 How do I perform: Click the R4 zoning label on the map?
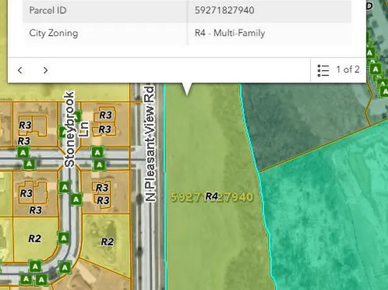(212, 196)
